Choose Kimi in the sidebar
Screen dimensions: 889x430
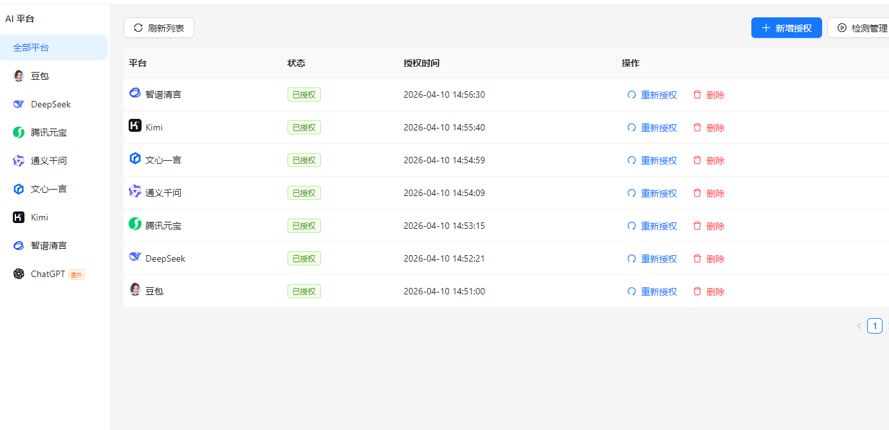tap(53, 217)
